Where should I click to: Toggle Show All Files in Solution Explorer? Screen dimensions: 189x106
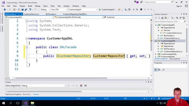(x=184, y=18)
